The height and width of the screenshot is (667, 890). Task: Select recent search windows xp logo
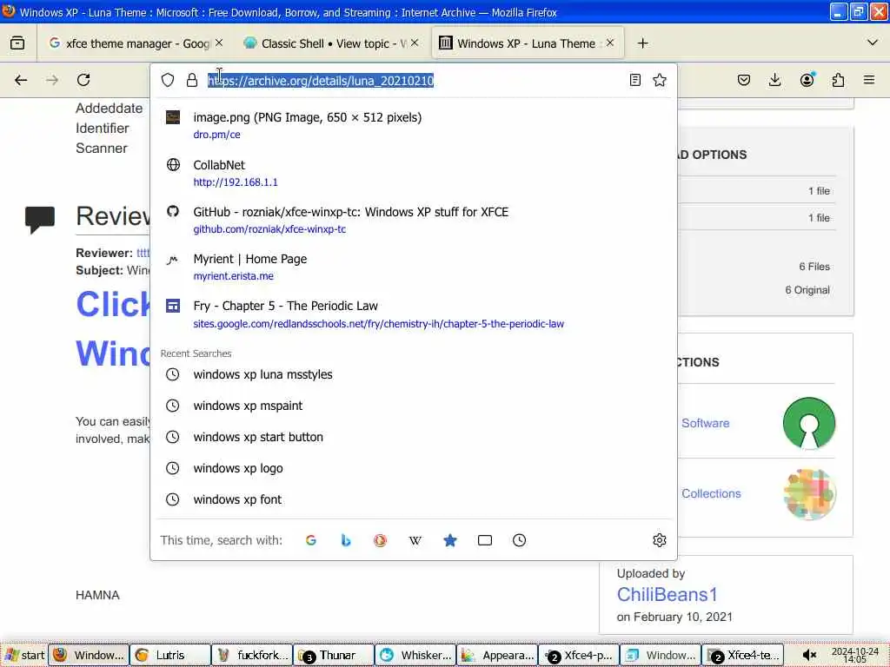point(414,468)
